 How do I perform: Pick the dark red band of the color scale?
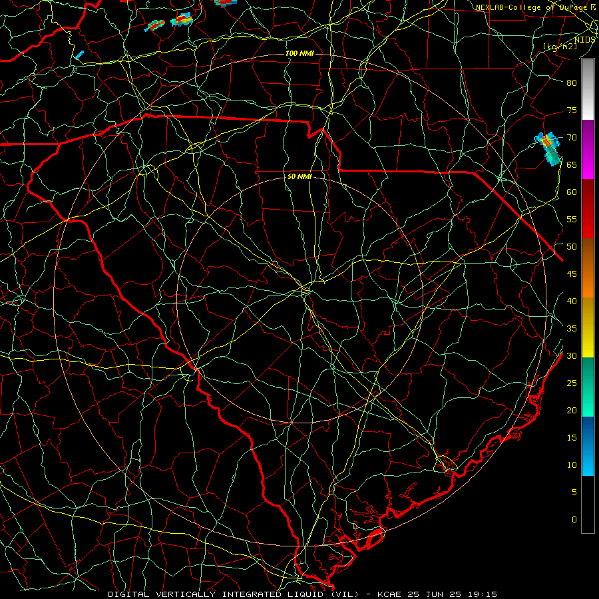[588, 209]
